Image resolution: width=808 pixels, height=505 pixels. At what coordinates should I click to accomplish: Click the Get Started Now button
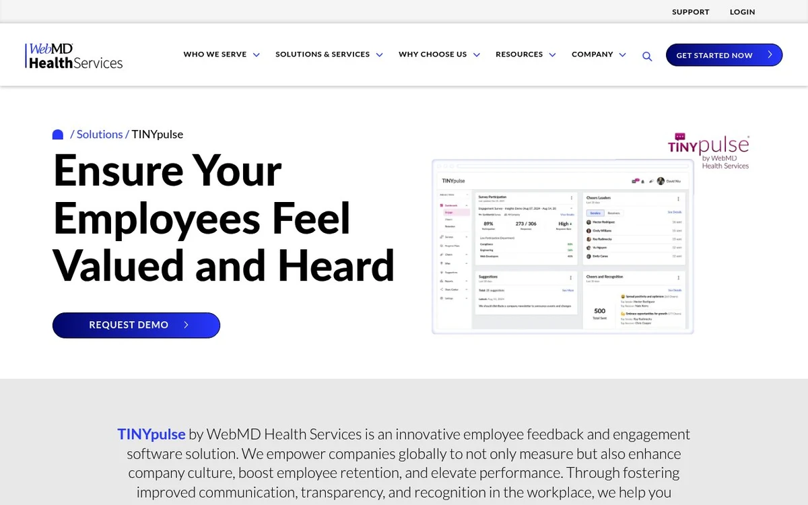tap(724, 55)
